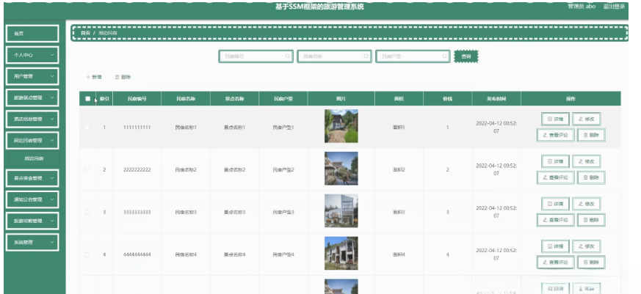Check the checkbox for row 1111111111

[x=87, y=128]
